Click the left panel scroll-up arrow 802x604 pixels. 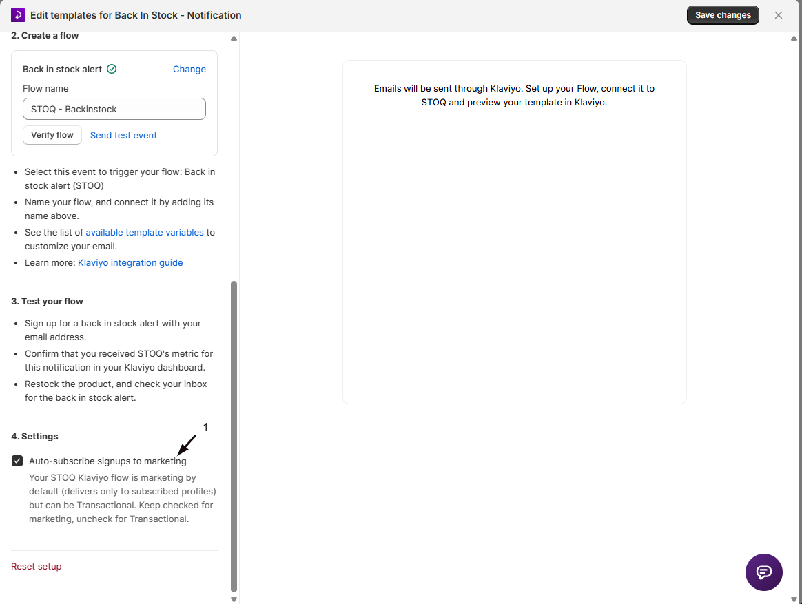coord(234,39)
